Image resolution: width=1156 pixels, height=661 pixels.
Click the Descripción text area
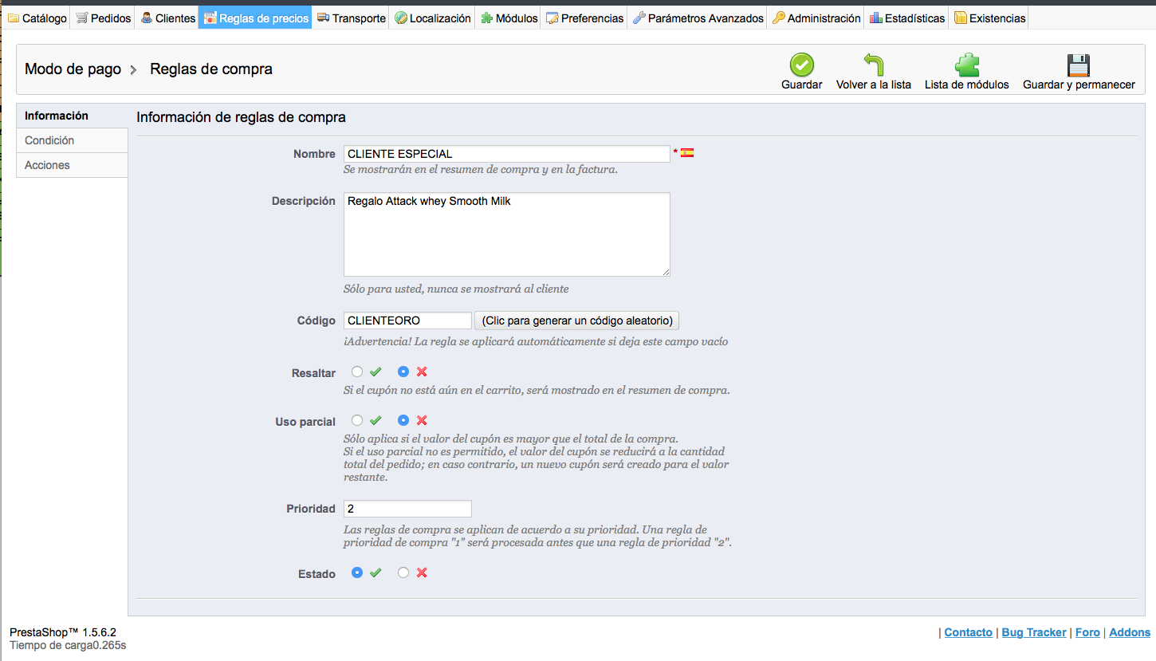507,234
